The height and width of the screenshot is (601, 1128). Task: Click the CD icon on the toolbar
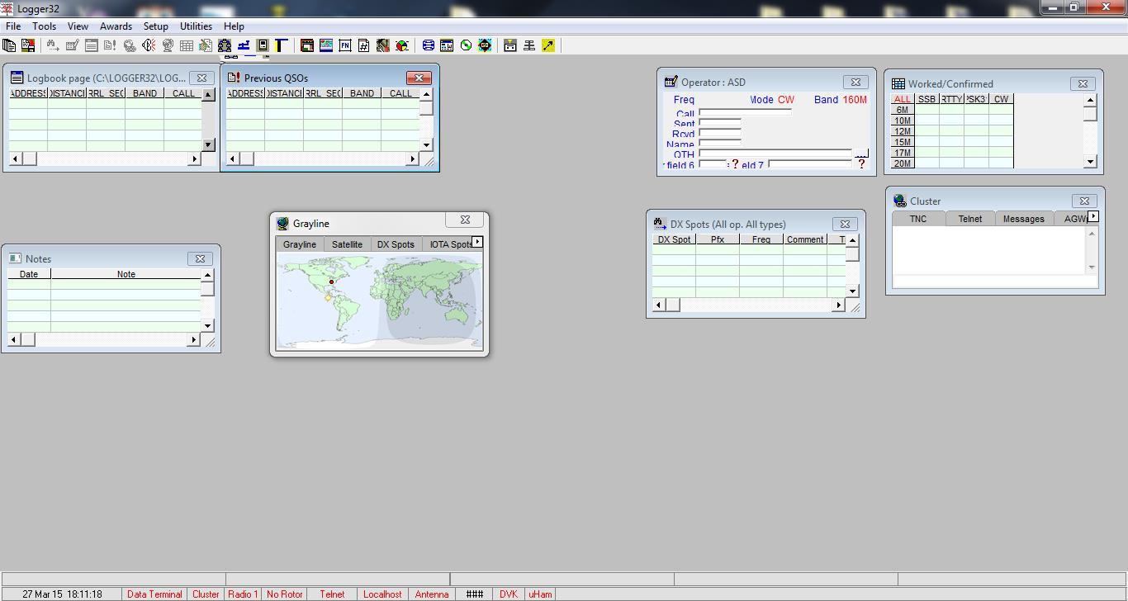pyautogui.click(x=466, y=45)
